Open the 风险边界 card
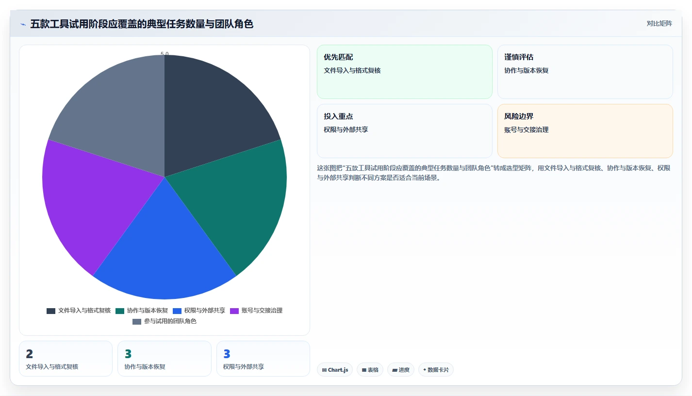Viewport: 692px width, 396px height. (x=585, y=131)
